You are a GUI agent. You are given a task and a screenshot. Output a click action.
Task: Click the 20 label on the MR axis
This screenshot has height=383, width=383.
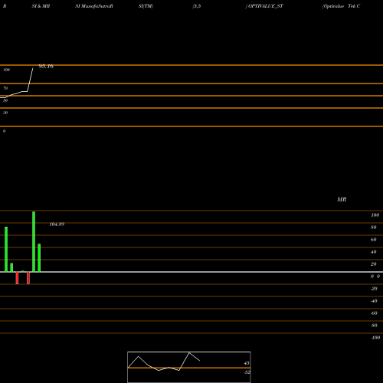pos(374,264)
